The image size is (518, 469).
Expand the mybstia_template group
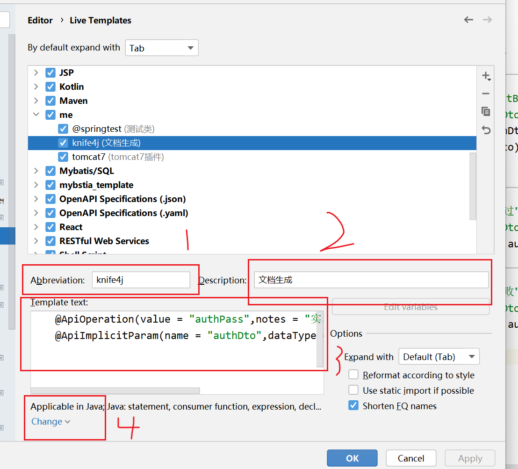coord(36,185)
